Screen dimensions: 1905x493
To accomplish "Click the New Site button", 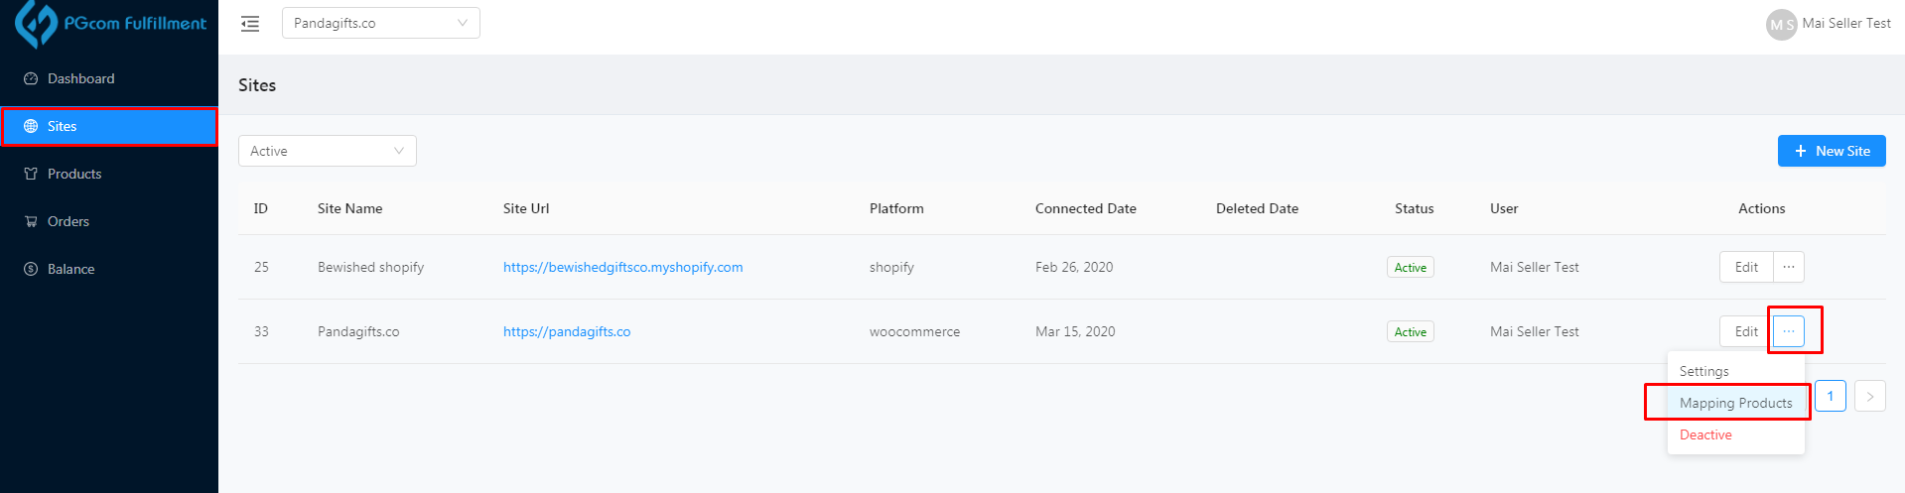I will click(1831, 151).
